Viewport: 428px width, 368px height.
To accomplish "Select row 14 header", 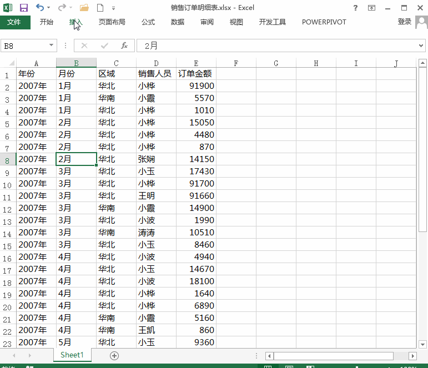I will tap(8, 233).
